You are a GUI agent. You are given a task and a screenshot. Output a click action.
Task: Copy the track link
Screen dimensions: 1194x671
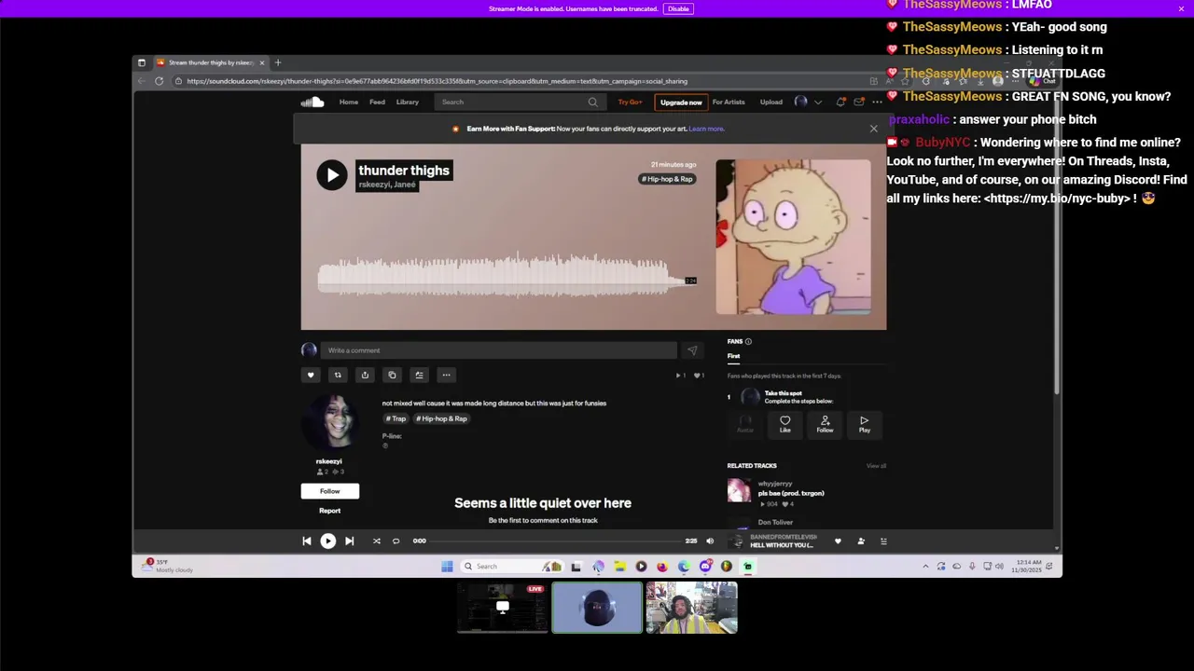(392, 375)
